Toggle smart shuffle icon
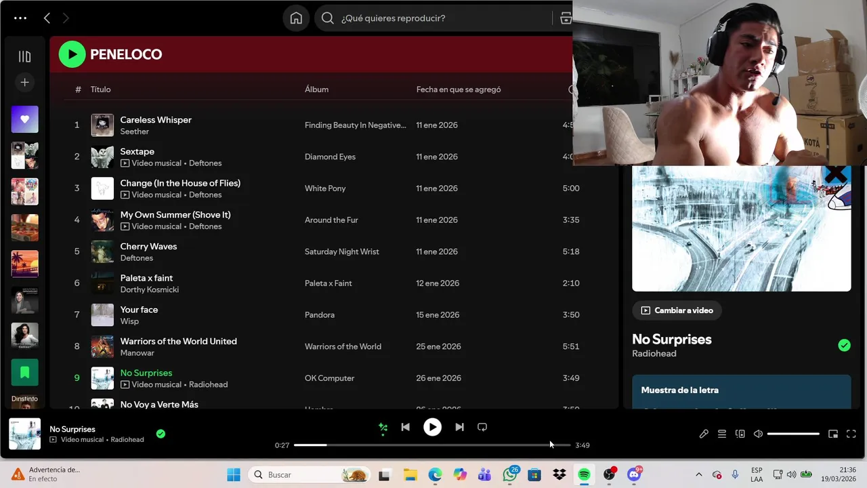The image size is (867, 488). pos(383,428)
